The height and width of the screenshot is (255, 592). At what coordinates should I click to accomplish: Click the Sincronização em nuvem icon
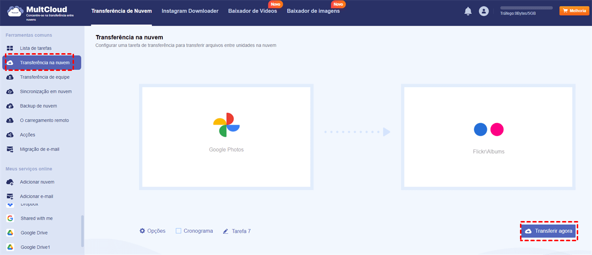10,92
